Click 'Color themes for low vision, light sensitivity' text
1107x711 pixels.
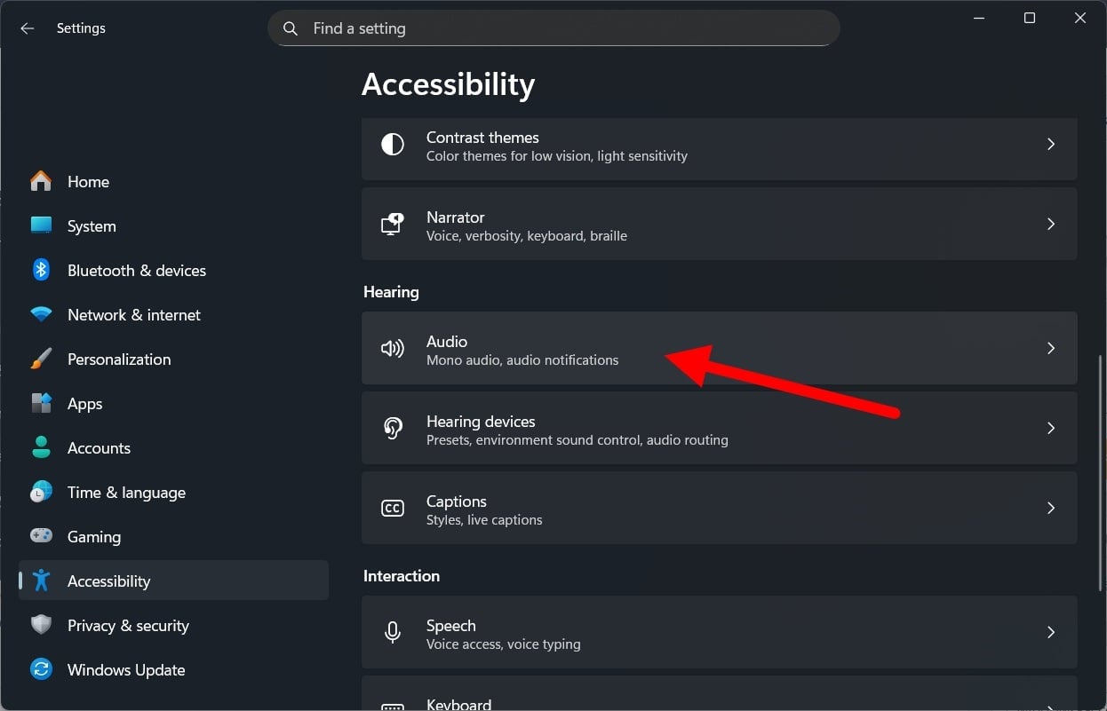tap(557, 156)
